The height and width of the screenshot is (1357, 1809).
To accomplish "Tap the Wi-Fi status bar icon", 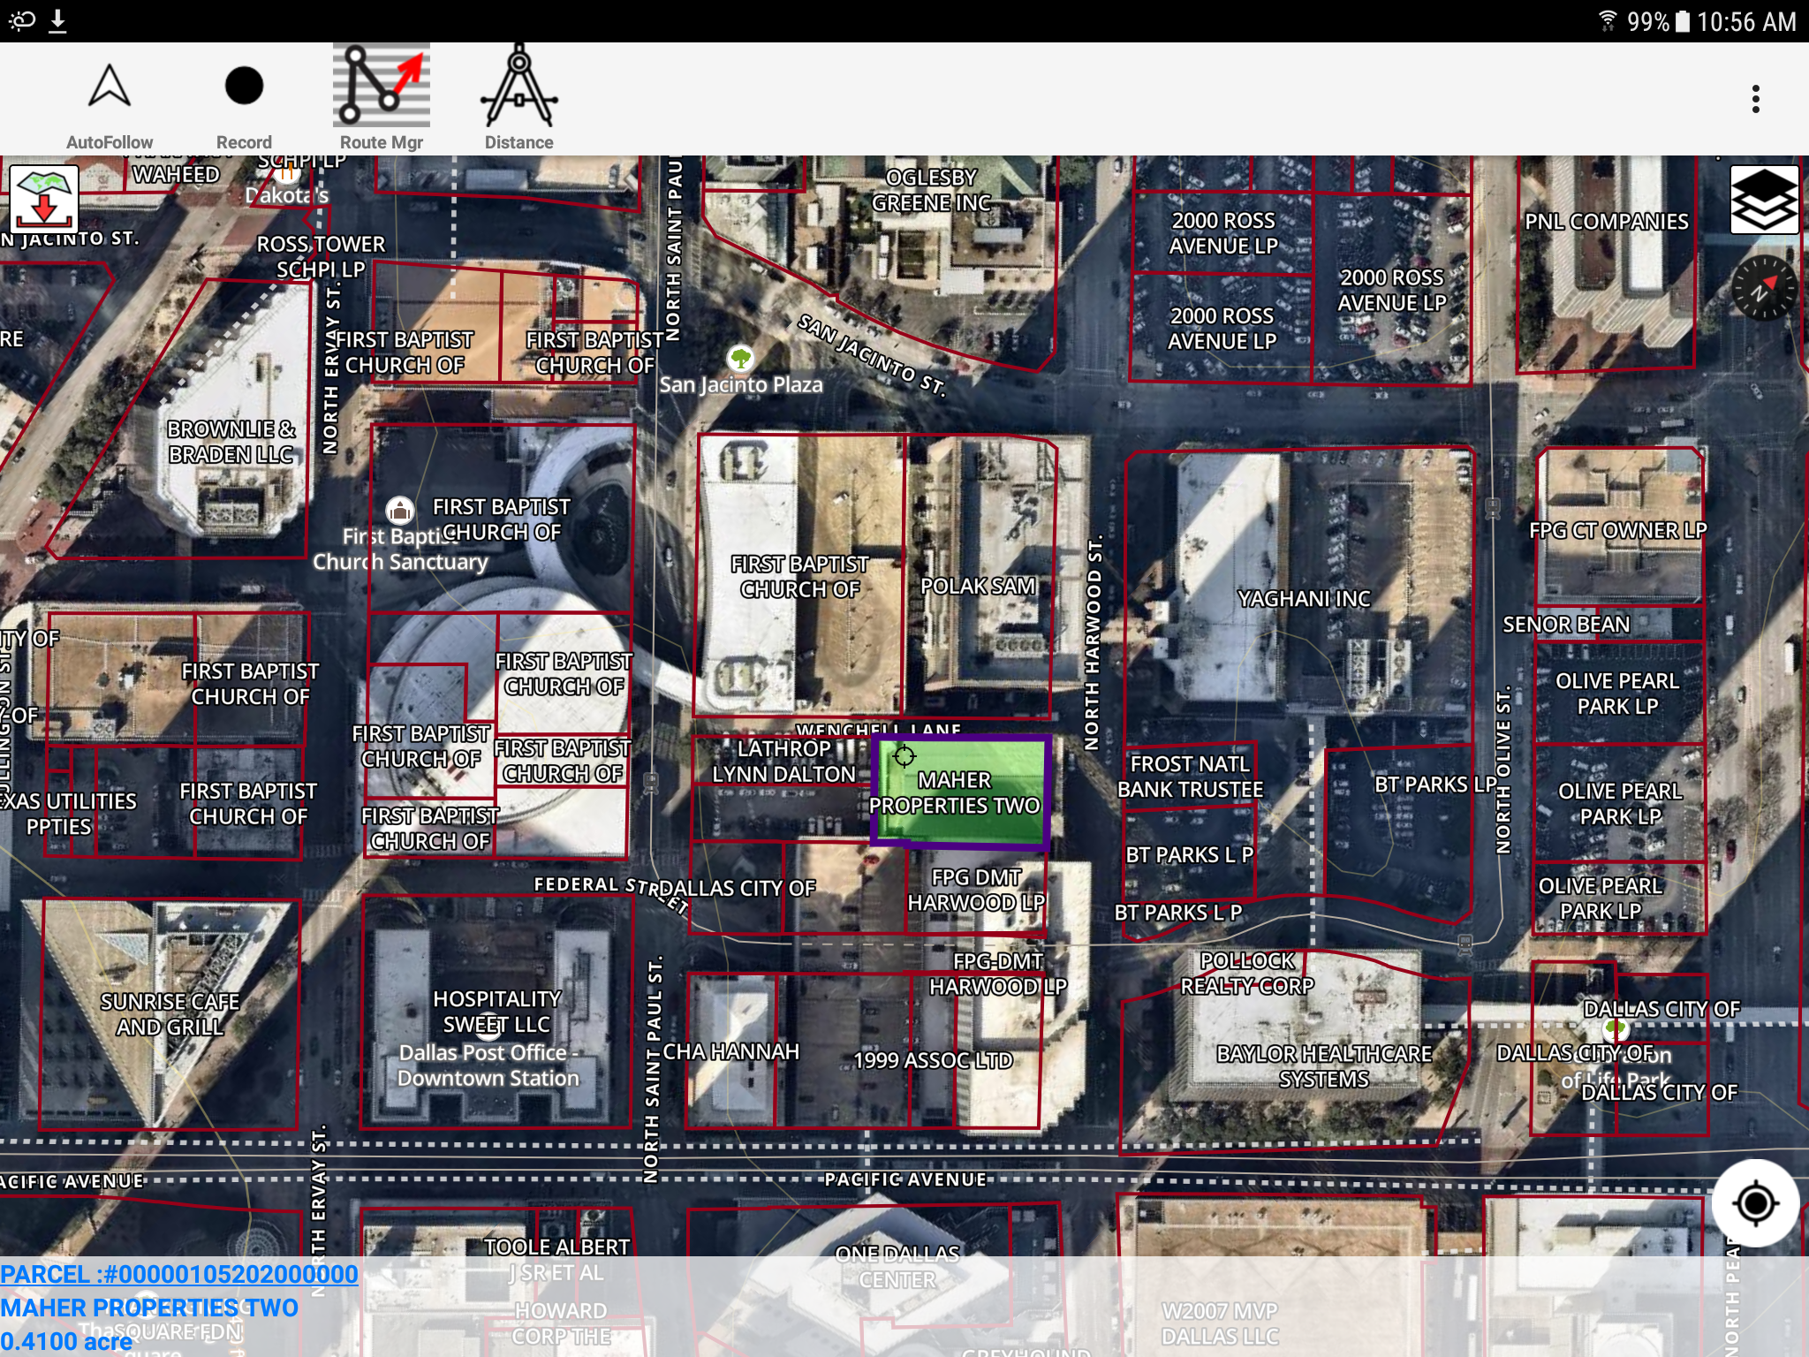I will [1608, 21].
